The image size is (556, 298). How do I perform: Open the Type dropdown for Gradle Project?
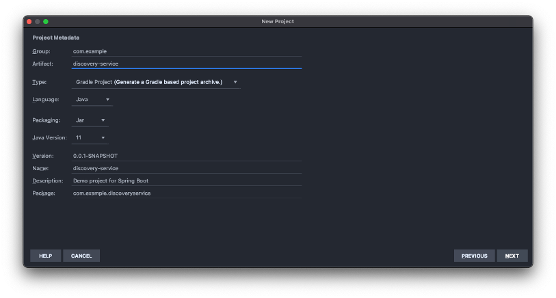(156, 82)
